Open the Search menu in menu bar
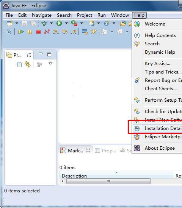This screenshot has height=208, width=182. click(64, 15)
